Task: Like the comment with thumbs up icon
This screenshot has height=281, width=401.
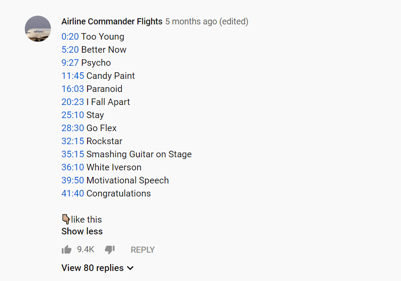Action: click(67, 250)
